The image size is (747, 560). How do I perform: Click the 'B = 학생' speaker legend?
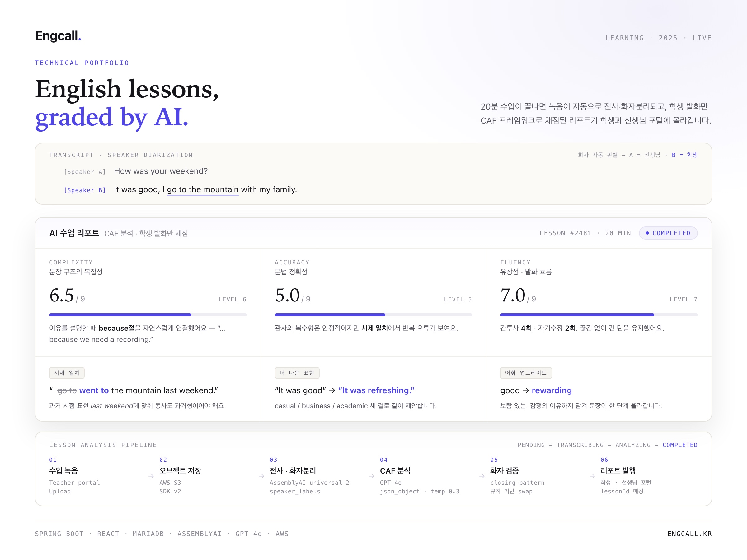click(684, 155)
